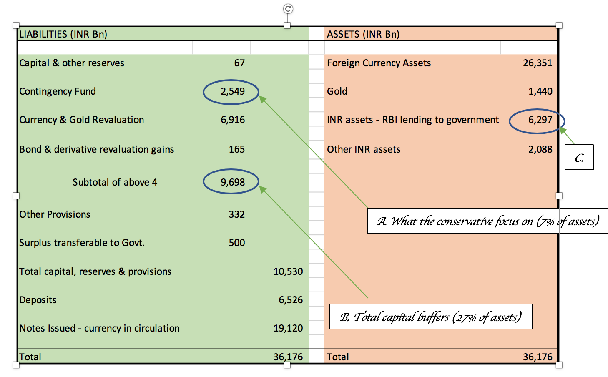This screenshot has height=377, width=608.
Task: Click the 'Foreign Currency Assets' label
Action: point(379,63)
